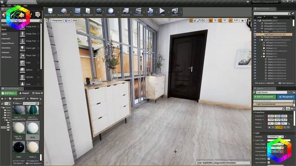Click the Import button in Content Browser
This screenshot has width=296, height=166.
coord(24,93)
